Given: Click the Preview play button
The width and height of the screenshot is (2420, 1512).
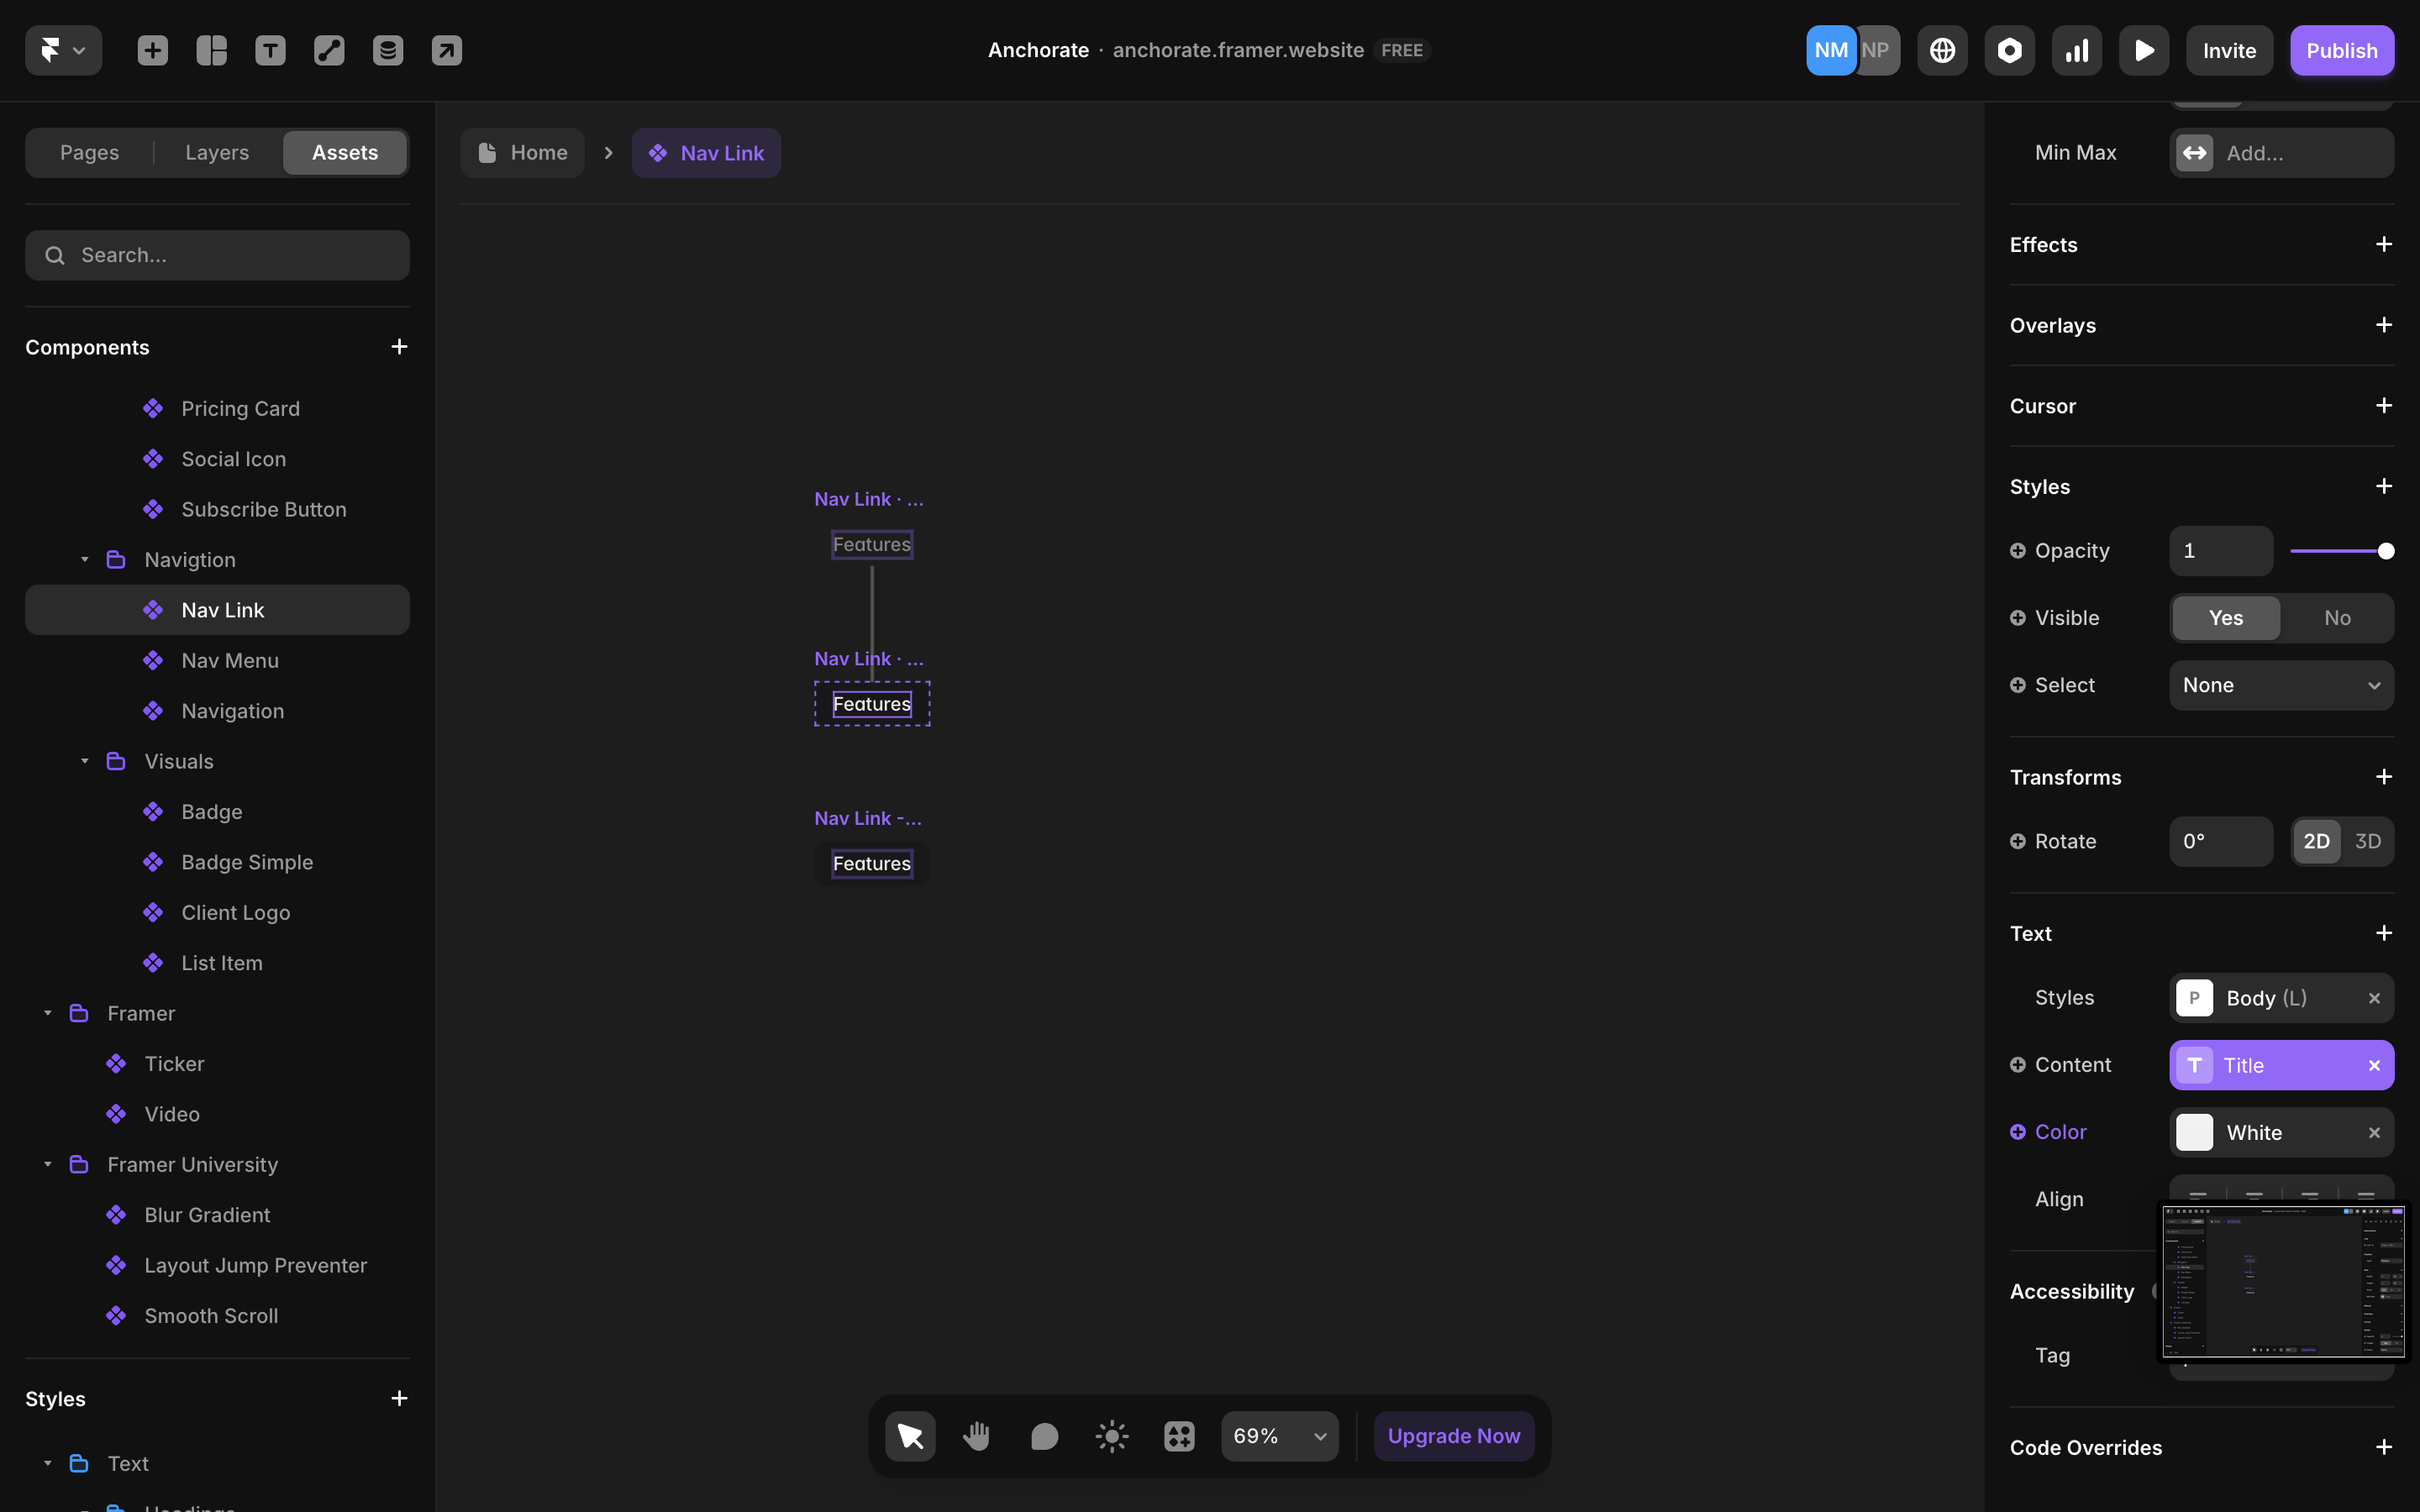Looking at the screenshot, I should coord(2143,50).
